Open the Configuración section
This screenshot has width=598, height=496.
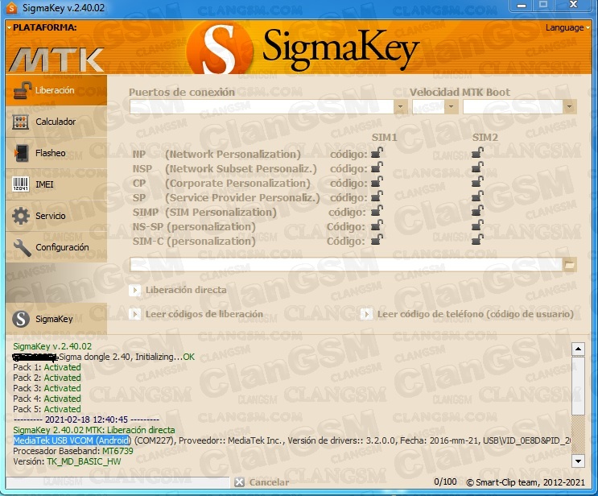click(x=56, y=247)
